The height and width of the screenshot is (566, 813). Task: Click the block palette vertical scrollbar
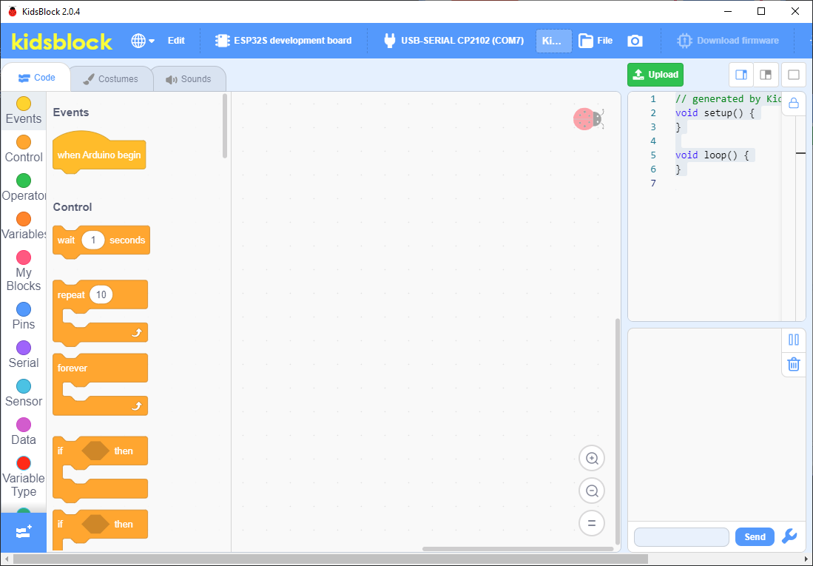(x=224, y=126)
